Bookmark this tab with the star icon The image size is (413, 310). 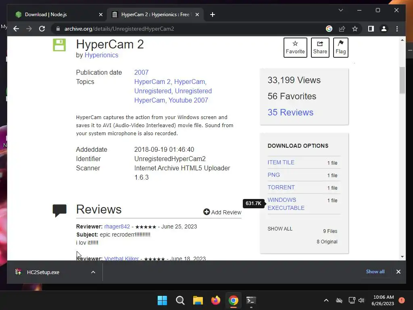pos(355,29)
